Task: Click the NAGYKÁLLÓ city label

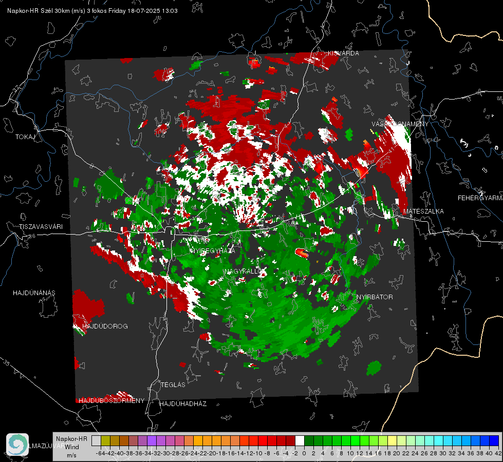Action: (x=244, y=272)
